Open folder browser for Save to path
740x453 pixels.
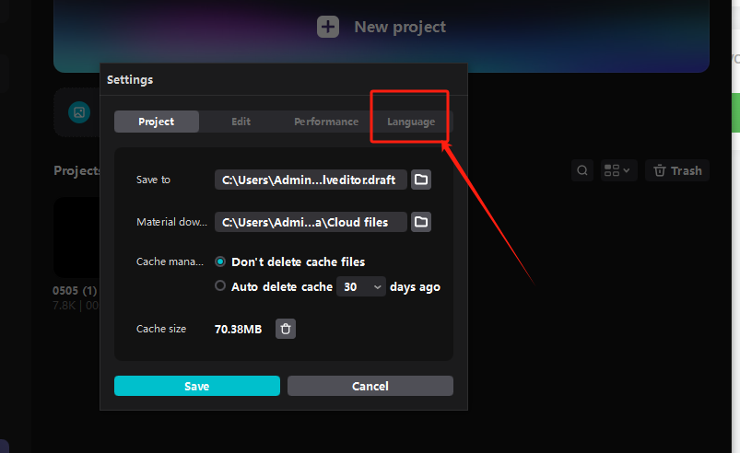421,180
